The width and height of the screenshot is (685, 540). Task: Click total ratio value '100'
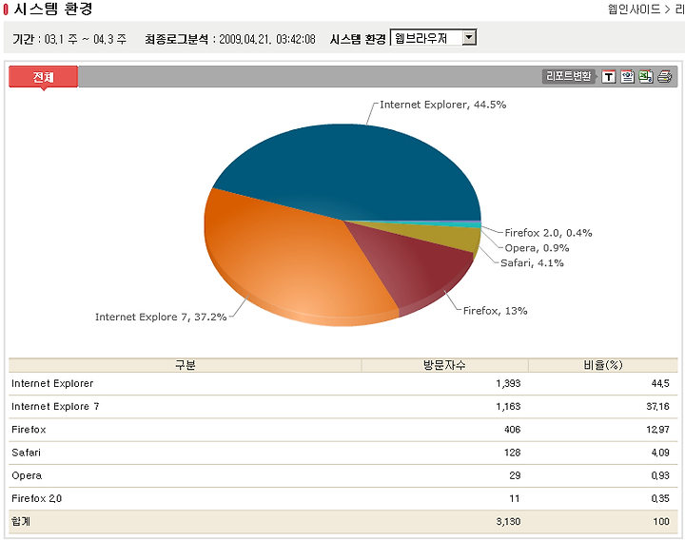(661, 522)
